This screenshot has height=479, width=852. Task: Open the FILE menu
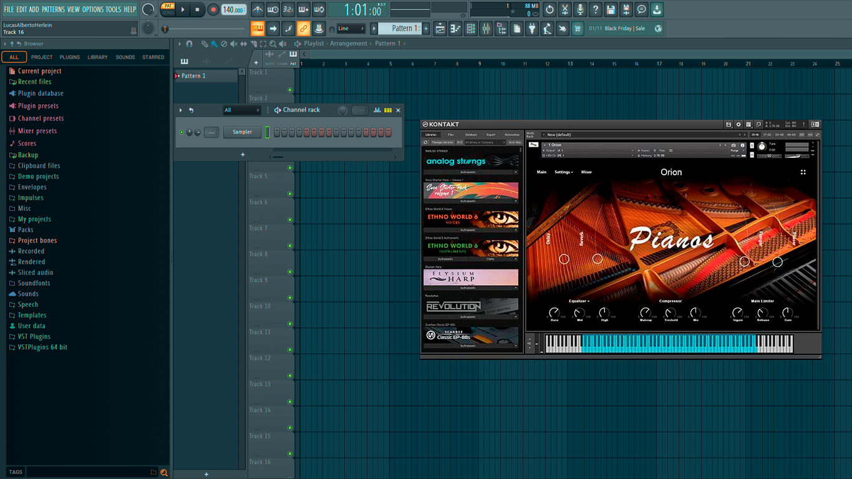pyautogui.click(x=9, y=9)
